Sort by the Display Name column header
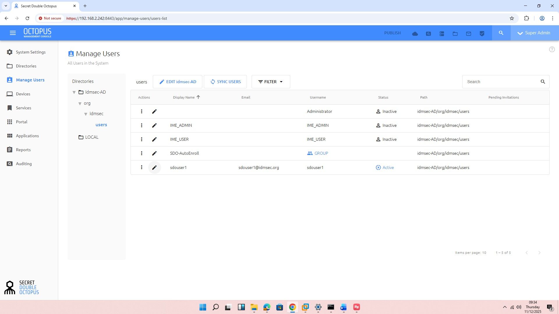The height and width of the screenshot is (314, 559). [x=184, y=97]
